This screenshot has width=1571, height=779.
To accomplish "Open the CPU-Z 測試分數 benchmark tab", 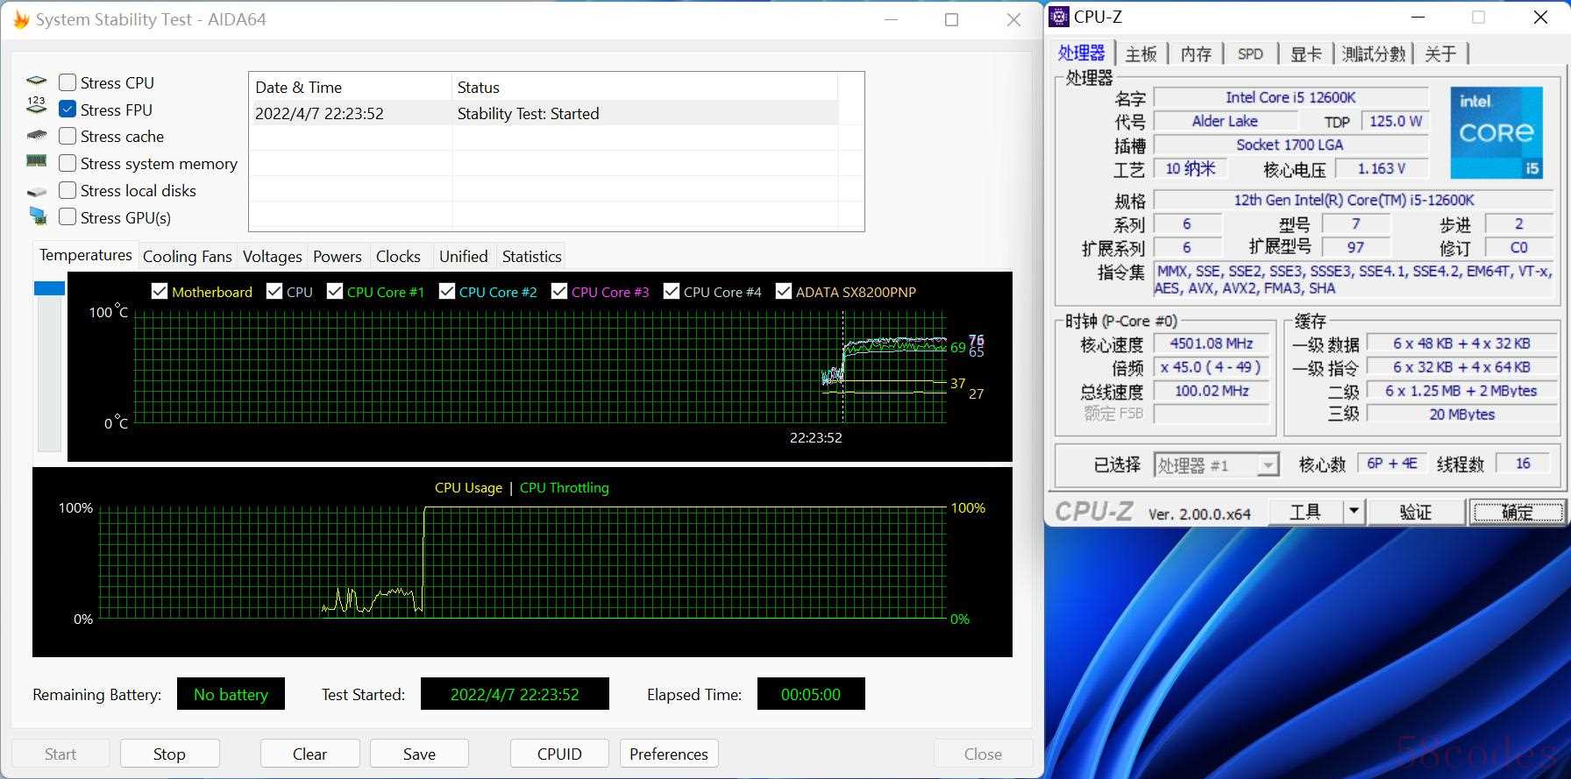I will pos(1374,53).
